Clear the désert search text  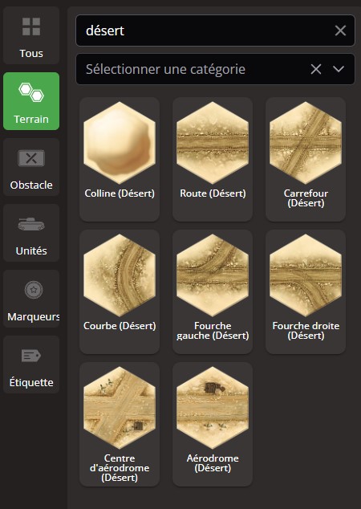(340, 31)
